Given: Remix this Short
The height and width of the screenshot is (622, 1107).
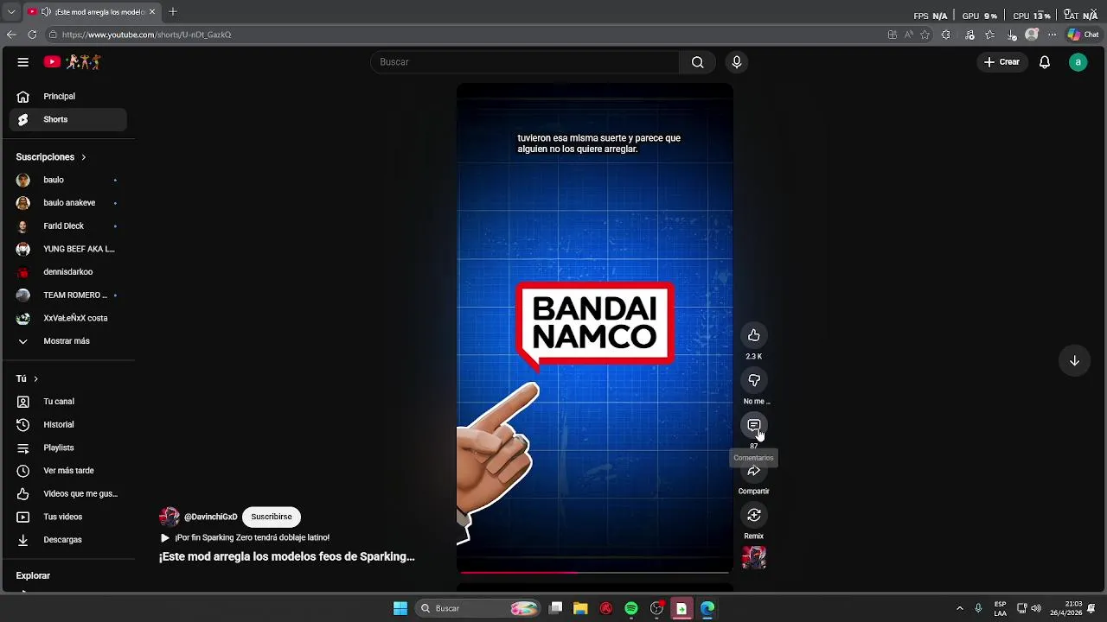Looking at the screenshot, I should pos(754,515).
